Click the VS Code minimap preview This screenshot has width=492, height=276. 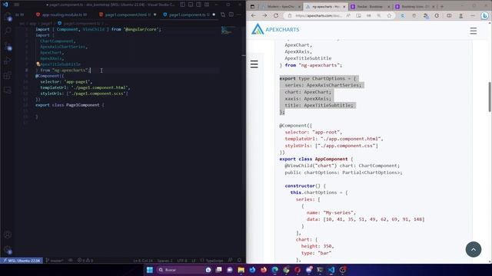click(x=228, y=31)
